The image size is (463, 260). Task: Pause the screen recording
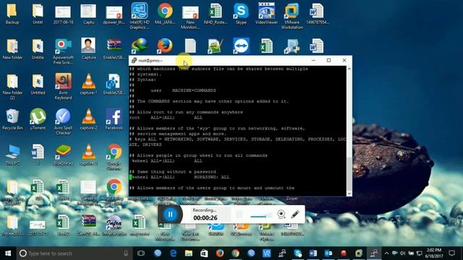point(171,214)
